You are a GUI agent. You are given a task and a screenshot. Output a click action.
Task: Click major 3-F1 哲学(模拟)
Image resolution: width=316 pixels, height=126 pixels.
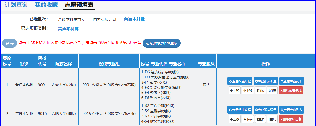pyautogui.click(x=154, y=82)
